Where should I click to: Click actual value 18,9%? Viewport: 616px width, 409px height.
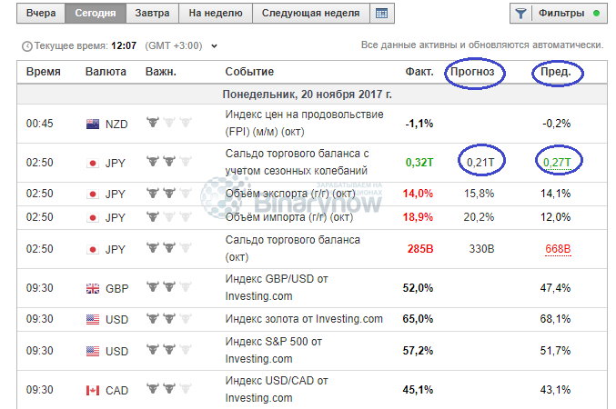pyautogui.click(x=418, y=217)
